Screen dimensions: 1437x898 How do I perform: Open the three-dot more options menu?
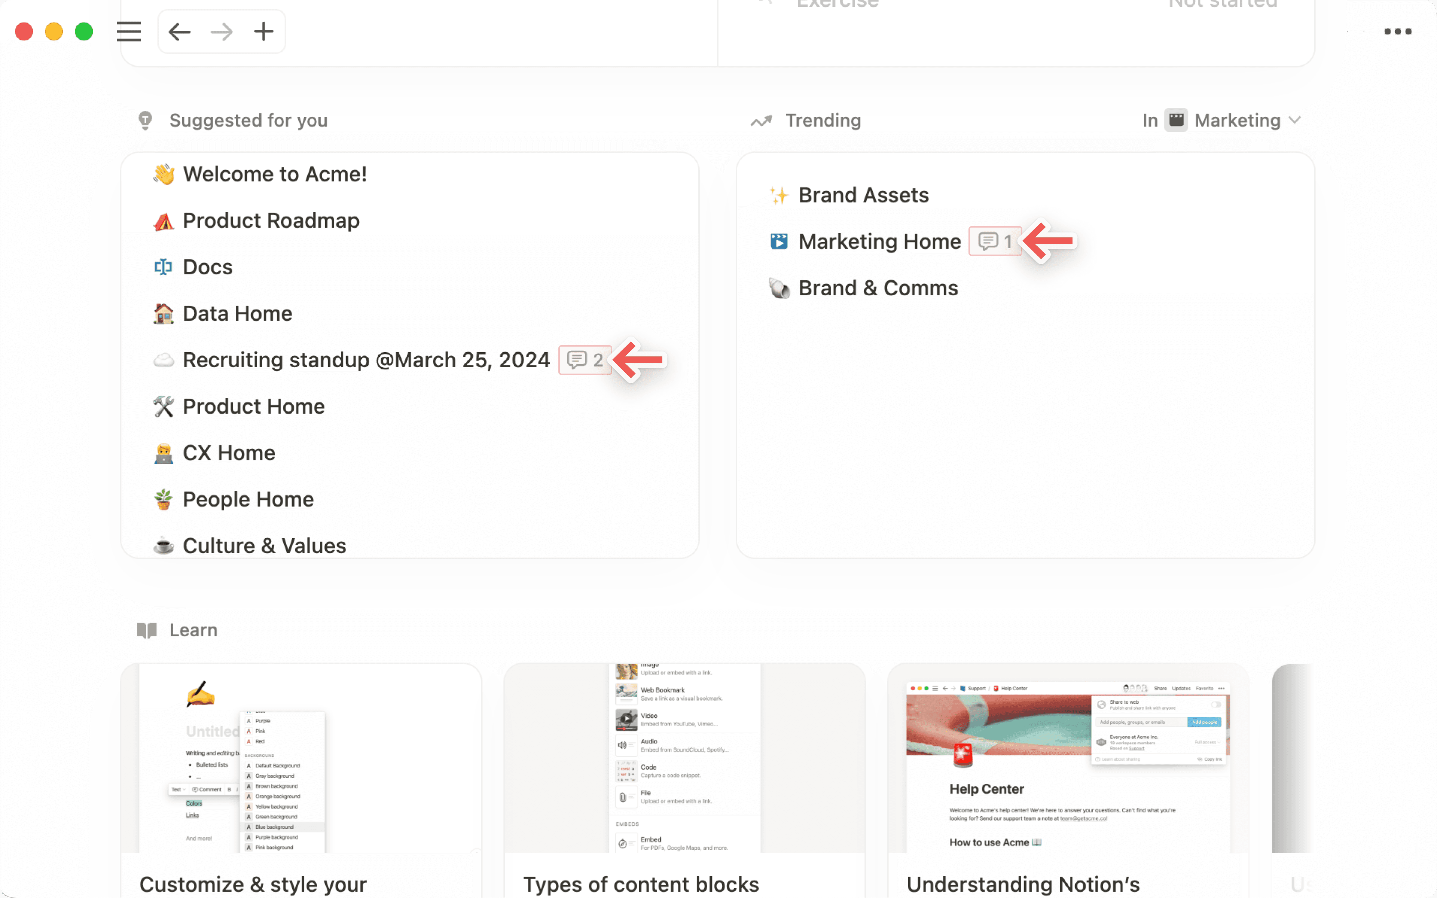coord(1397,31)
